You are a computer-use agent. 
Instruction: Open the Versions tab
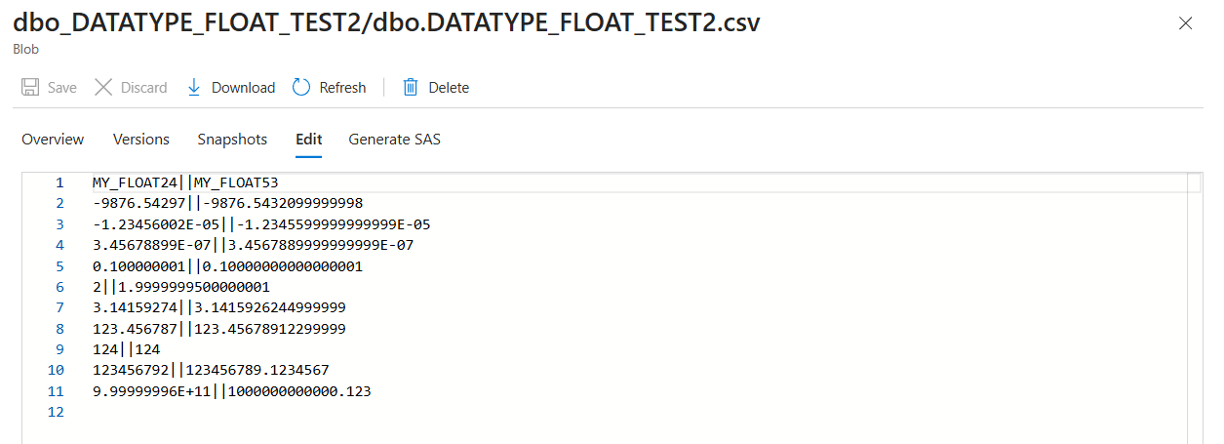[141, 140]
